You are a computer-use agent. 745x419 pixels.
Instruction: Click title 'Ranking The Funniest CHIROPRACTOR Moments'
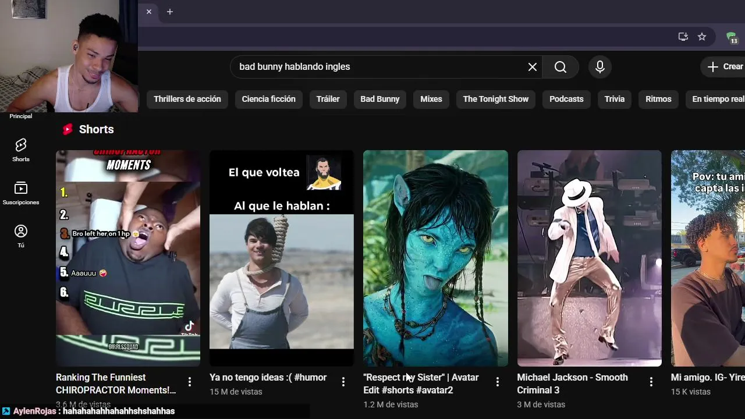[x=116, y=384]
